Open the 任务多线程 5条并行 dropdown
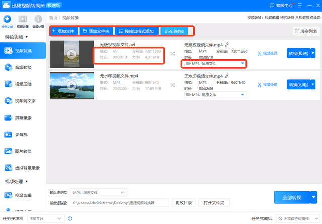Viewport: 322px width, 224px height. click(46, 219)
